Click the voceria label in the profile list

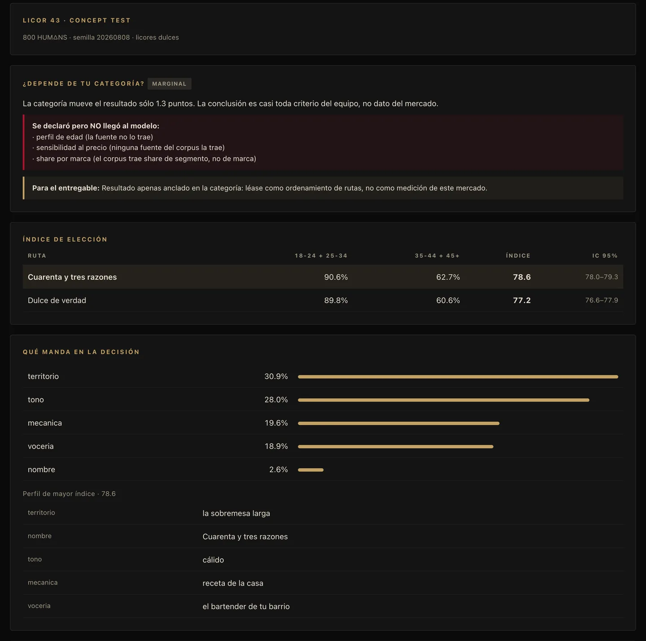click(39, 606)
